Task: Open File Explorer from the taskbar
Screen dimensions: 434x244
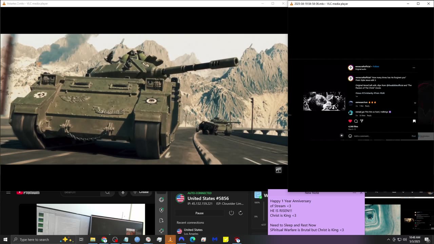Action: coord(93,240)
